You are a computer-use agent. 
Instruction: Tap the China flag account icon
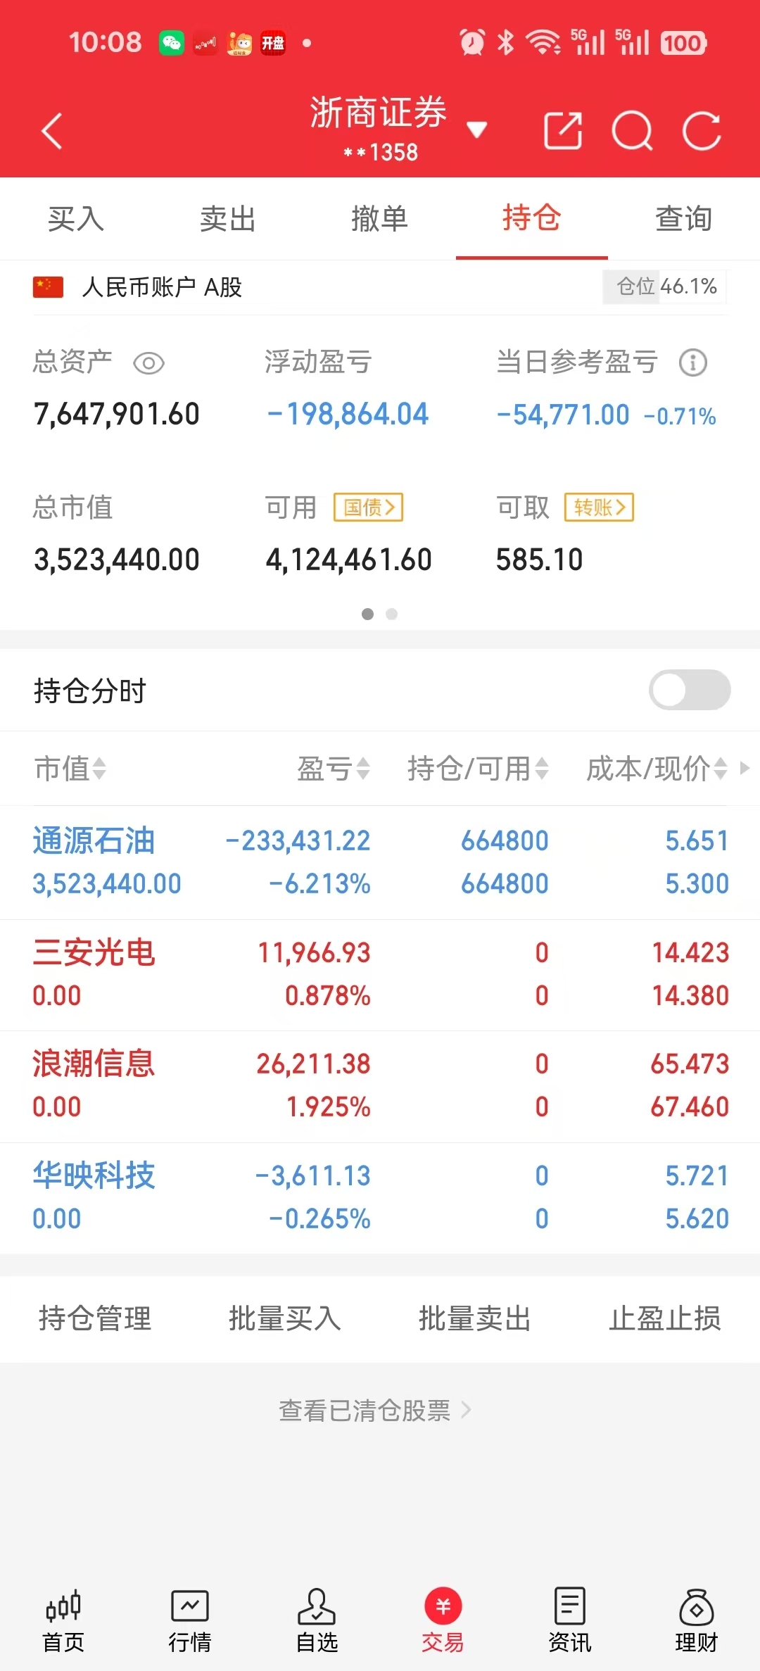point(48,287)
